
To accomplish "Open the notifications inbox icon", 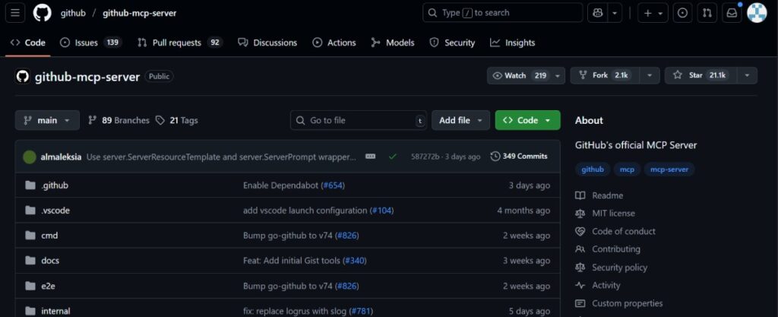I will [732, 13].
